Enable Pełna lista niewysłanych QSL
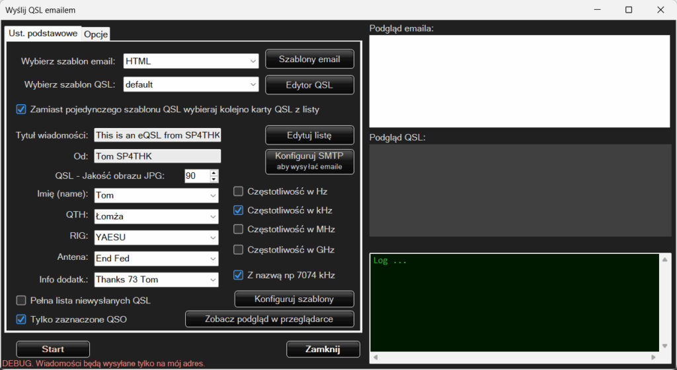This screenshot has width=677, height=370. tap(21, 301)
